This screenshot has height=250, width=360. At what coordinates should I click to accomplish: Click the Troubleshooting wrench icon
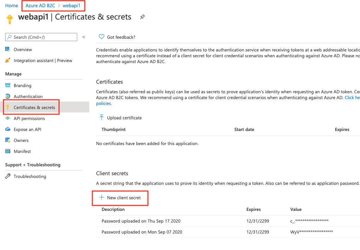[x=8, y=176]
